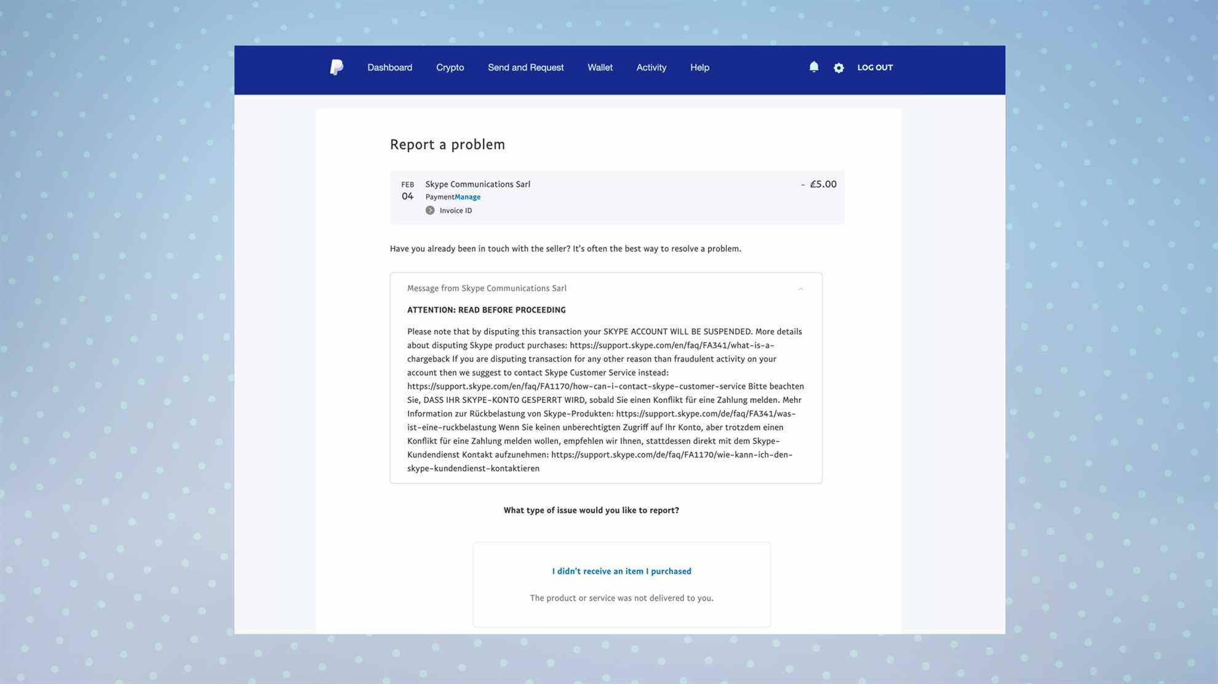This screenshot has width=1218, height=684.
Task: Expand the Skype Communications message panel
Action: pyautogui.click(x=799, y=287)
